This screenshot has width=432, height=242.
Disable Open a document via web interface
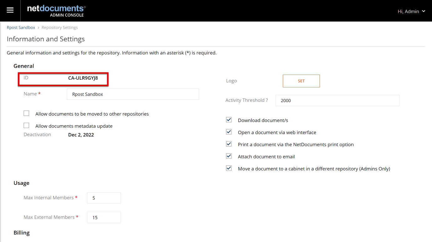[229, 132]
